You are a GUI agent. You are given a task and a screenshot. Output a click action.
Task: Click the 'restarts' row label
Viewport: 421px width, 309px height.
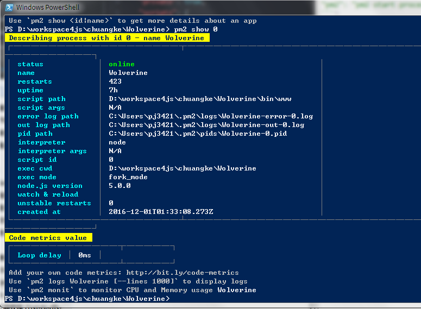click(x=35, y=81)
